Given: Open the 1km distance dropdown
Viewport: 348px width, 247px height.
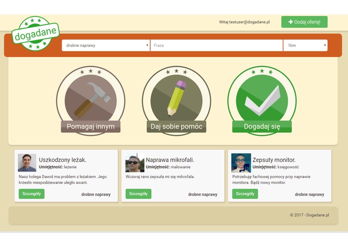Looking at the screenshot, I should tap(305, 45).
